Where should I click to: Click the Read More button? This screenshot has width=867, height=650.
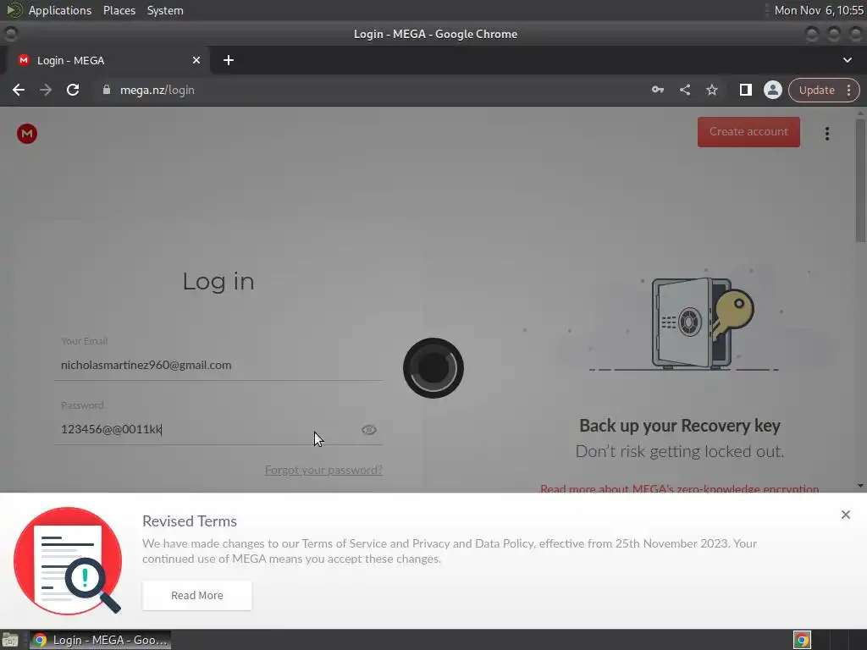(x=196, y=595)
